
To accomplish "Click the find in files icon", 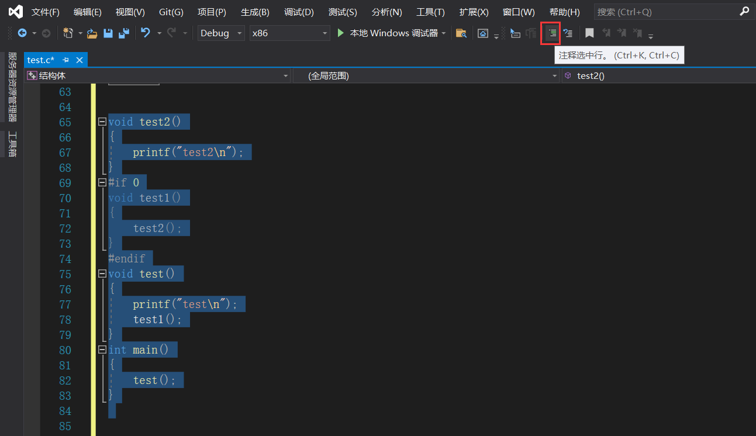I will 461,33.
